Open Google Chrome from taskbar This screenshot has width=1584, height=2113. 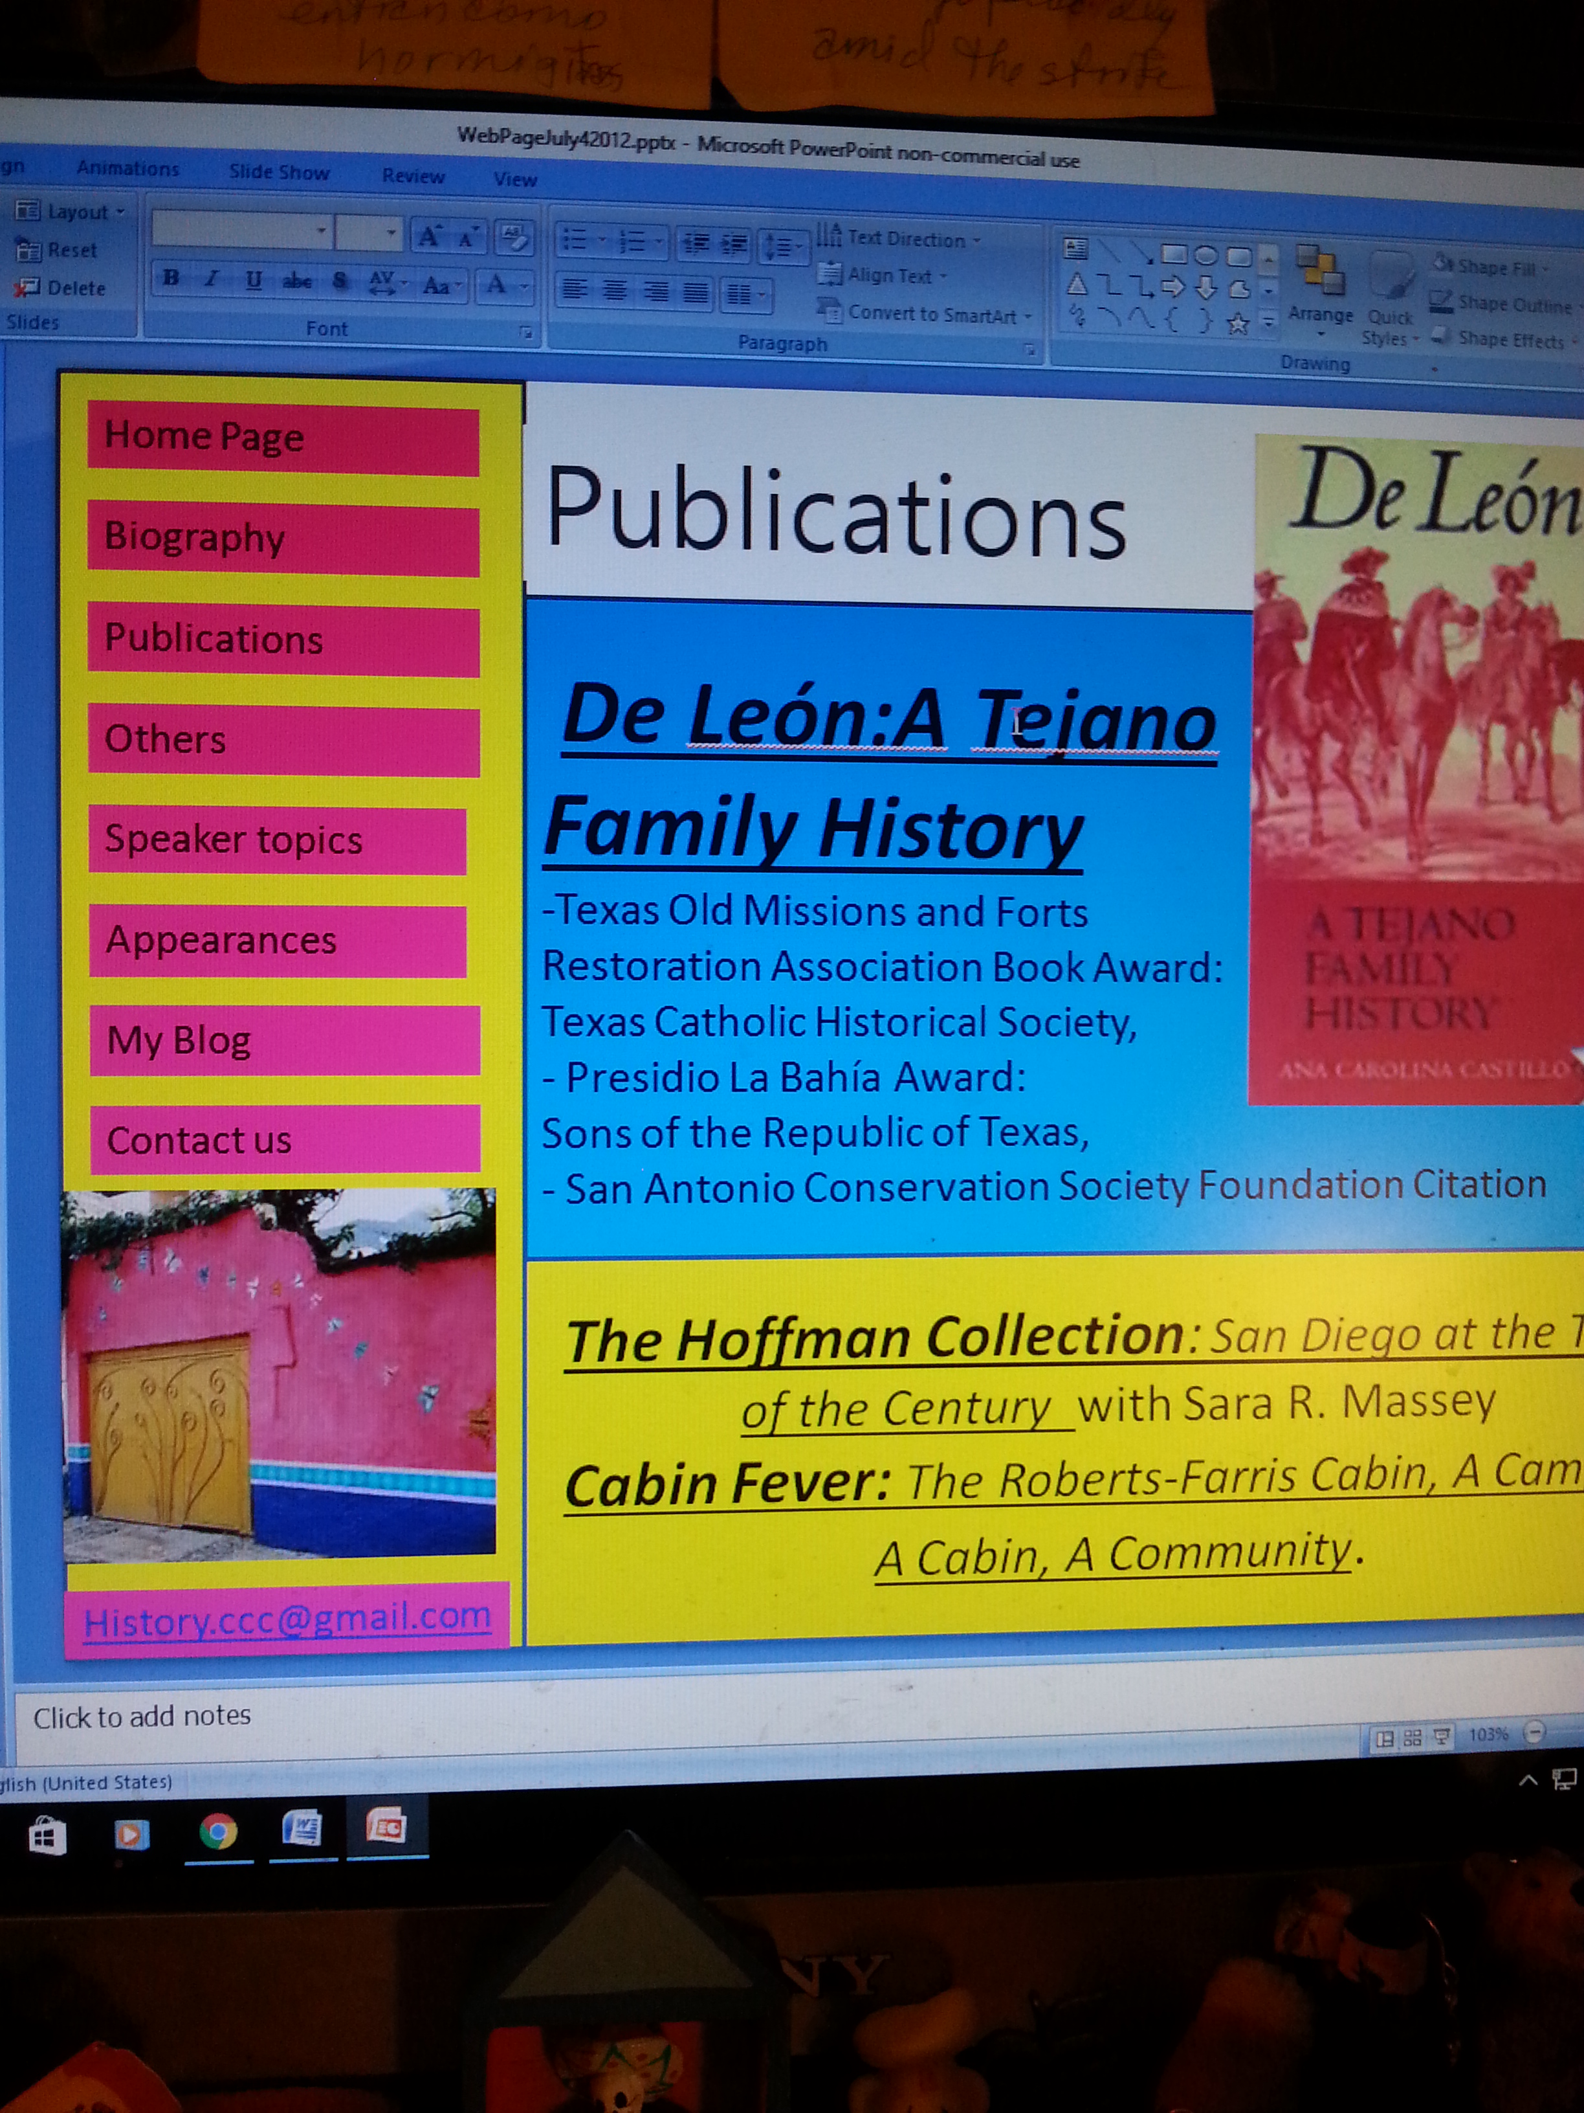[x=217, y=1831]
